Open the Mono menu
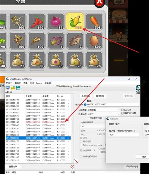149x174 pixels. point(39,83)
